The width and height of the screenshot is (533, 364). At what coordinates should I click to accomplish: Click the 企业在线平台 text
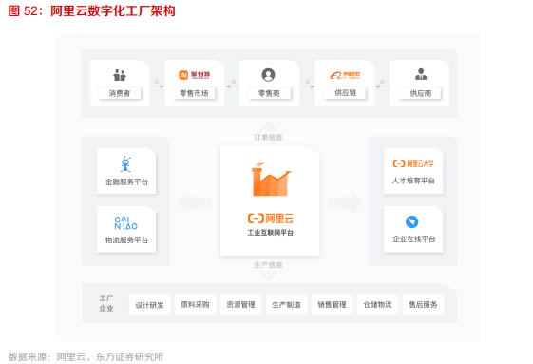[x=413, y=239]
